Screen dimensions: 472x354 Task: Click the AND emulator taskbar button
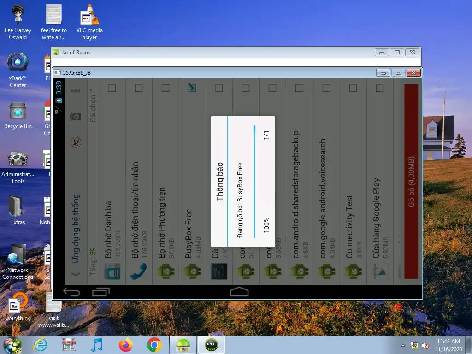point(211,345)
